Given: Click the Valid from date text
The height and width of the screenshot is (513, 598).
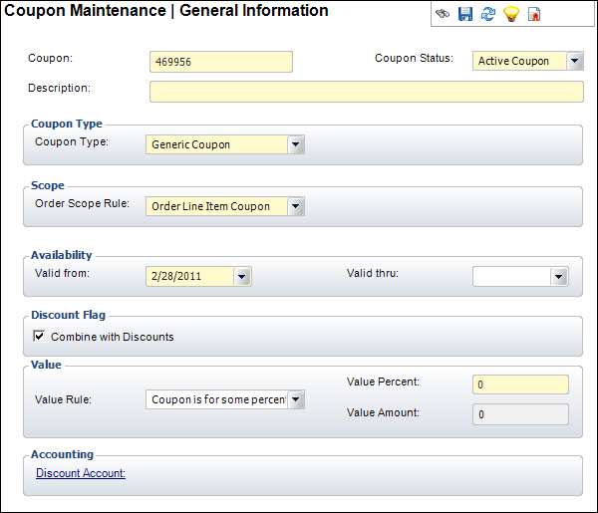Looking at the screenshot, I should point(189,276).
